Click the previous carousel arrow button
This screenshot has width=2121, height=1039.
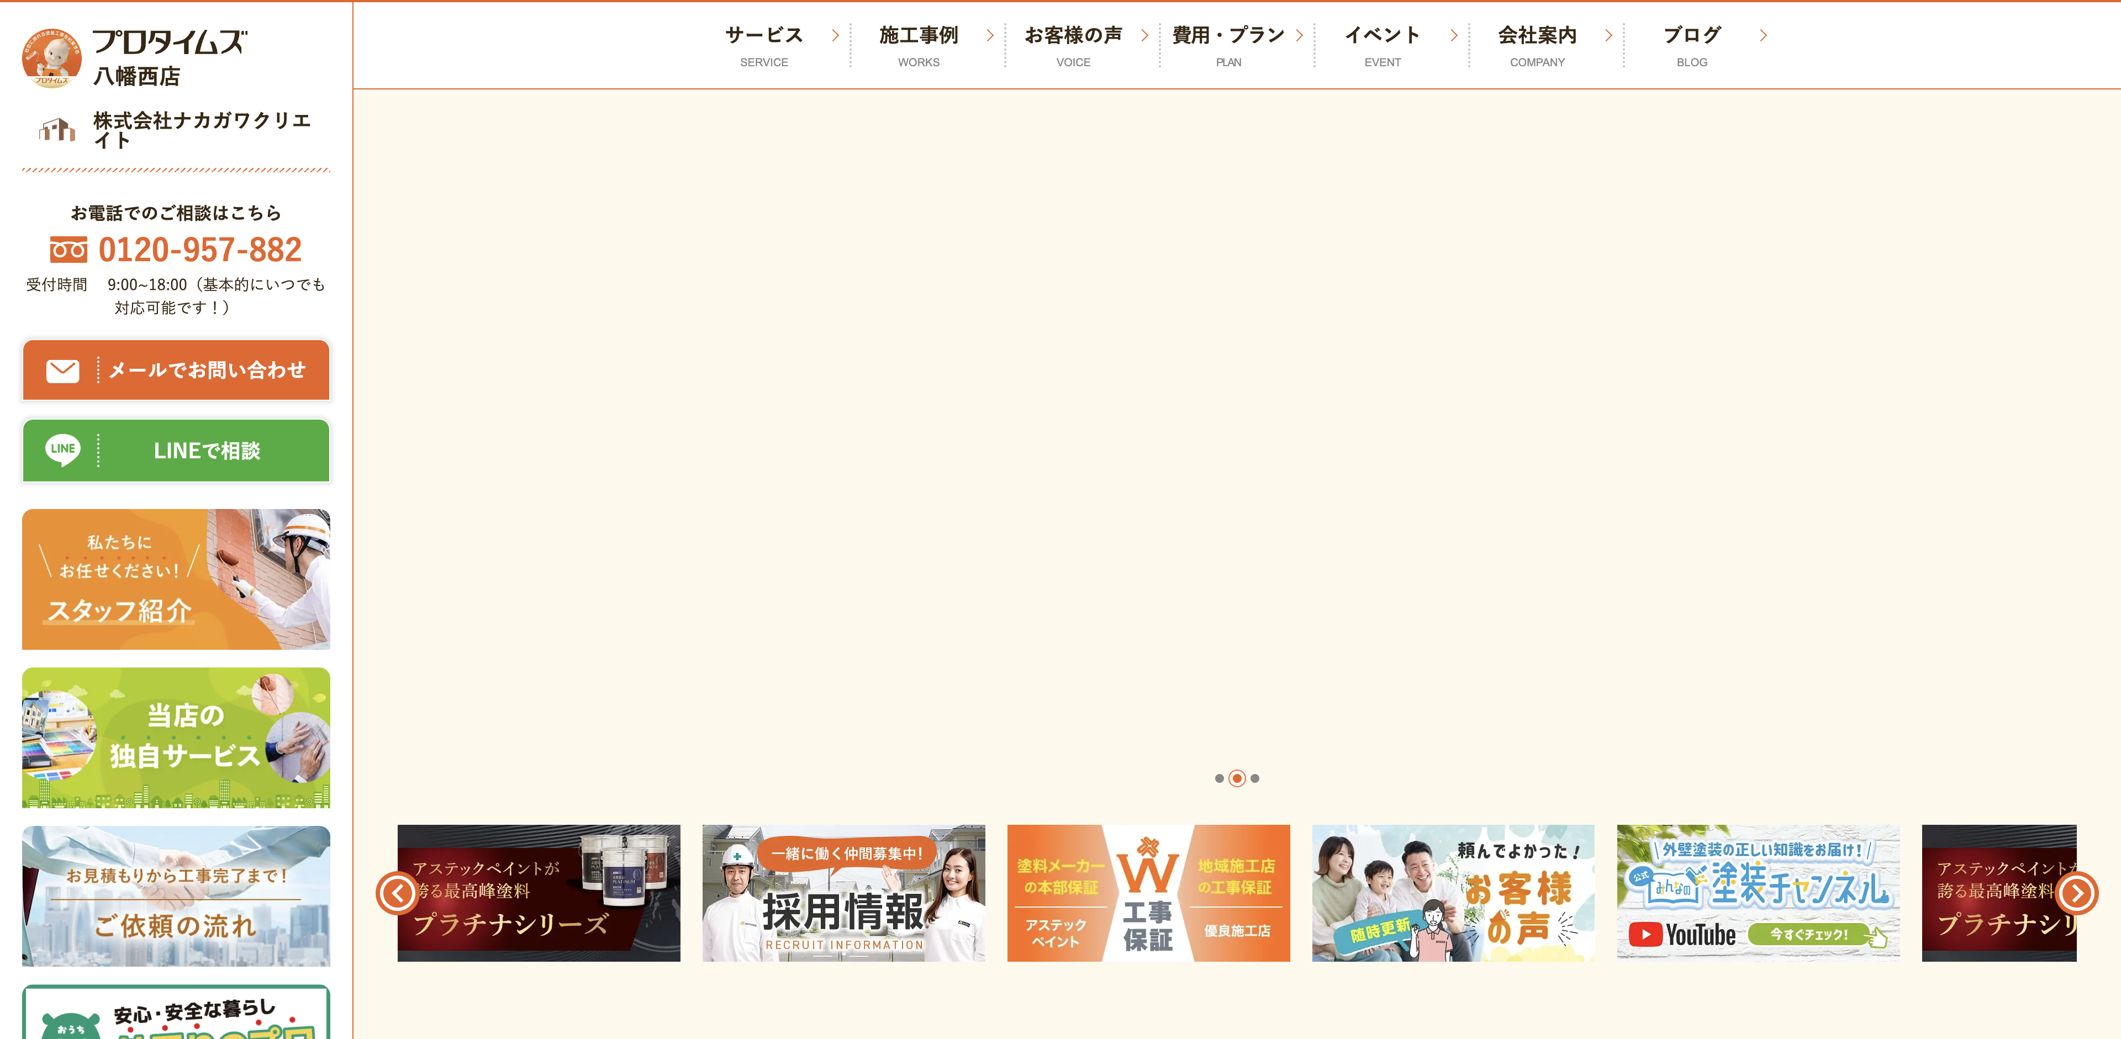coord(398,893)
